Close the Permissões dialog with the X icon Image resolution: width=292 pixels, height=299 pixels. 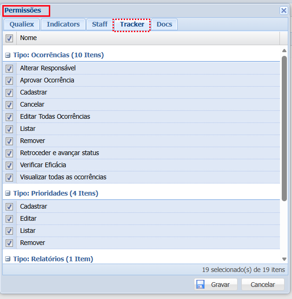284,10
